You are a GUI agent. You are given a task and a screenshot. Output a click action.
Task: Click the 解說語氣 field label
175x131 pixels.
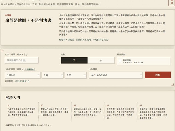click(x=121, y=55)
